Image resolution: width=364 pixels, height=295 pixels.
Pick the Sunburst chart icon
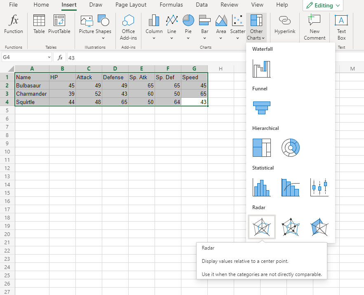[291, 147]
